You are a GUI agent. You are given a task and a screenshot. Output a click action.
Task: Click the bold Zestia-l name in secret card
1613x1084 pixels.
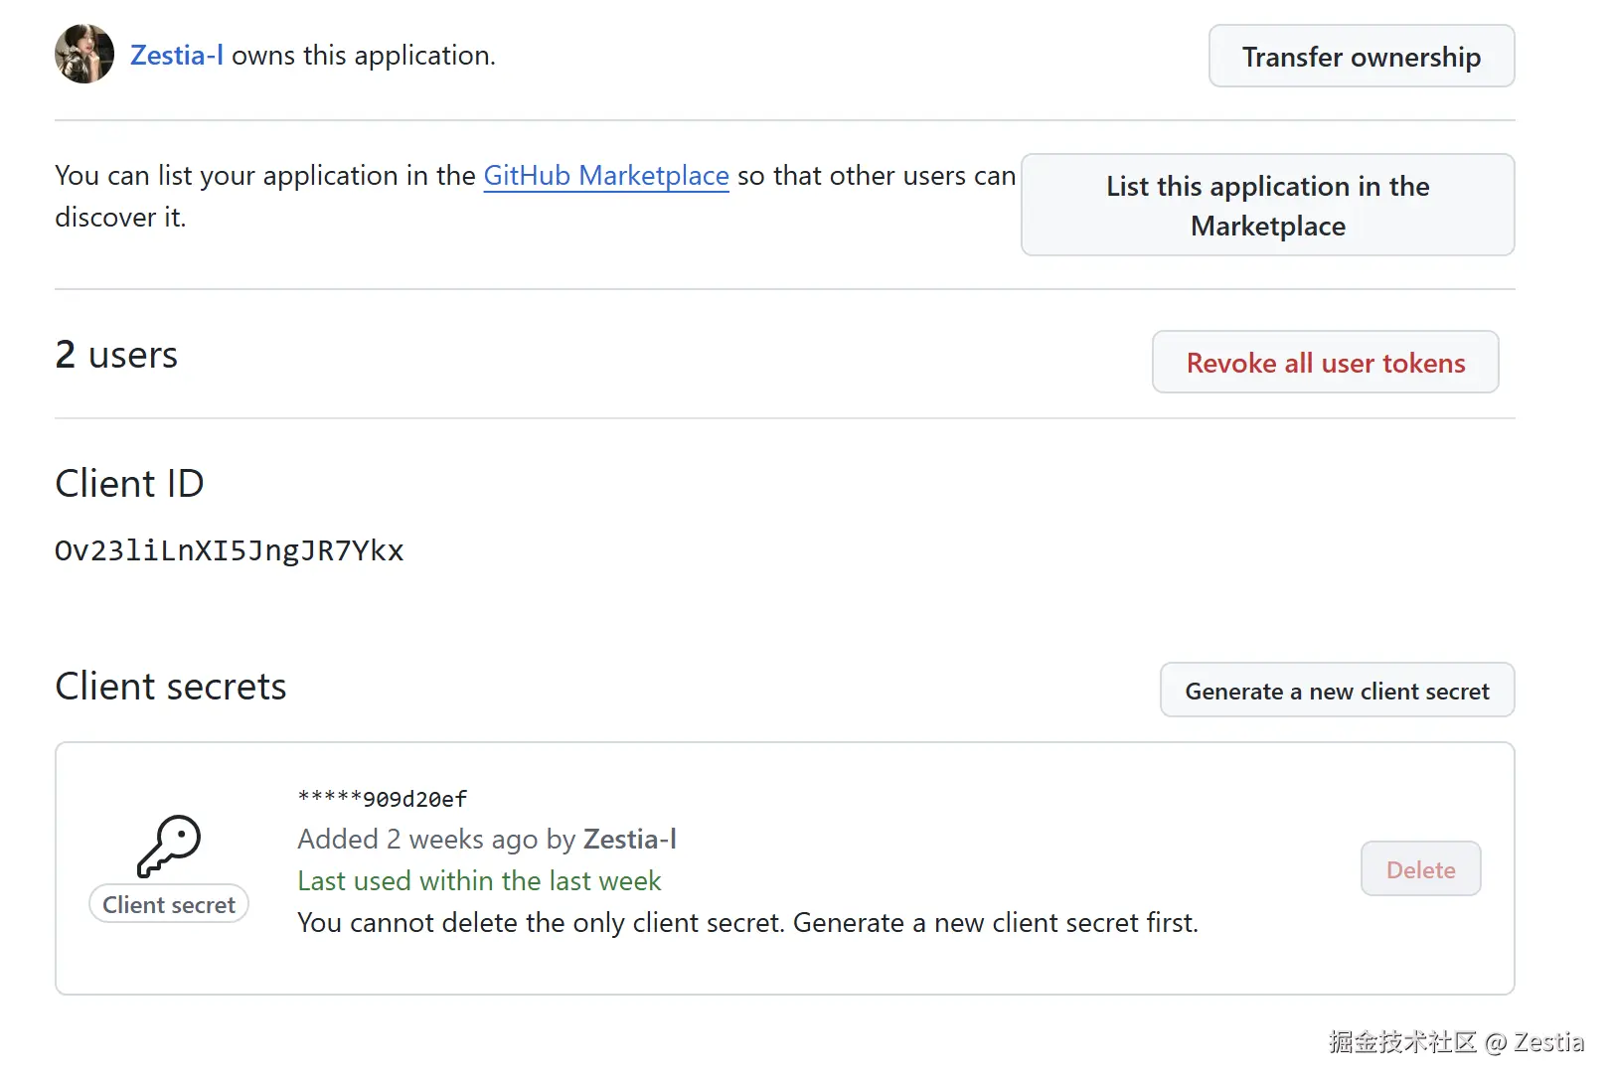click(x=630, y=840)
